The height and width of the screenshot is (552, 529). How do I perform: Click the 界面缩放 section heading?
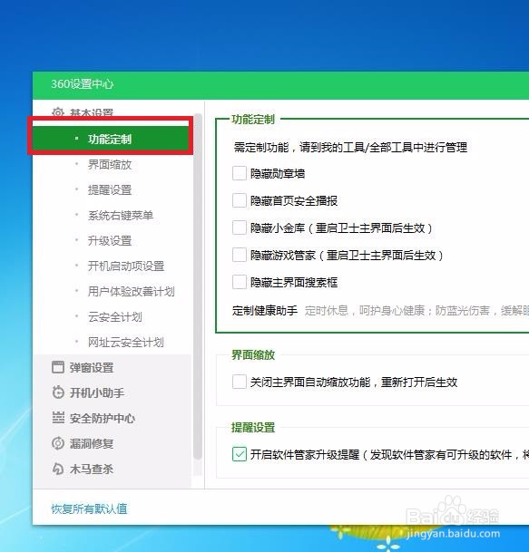click(252, 355)
